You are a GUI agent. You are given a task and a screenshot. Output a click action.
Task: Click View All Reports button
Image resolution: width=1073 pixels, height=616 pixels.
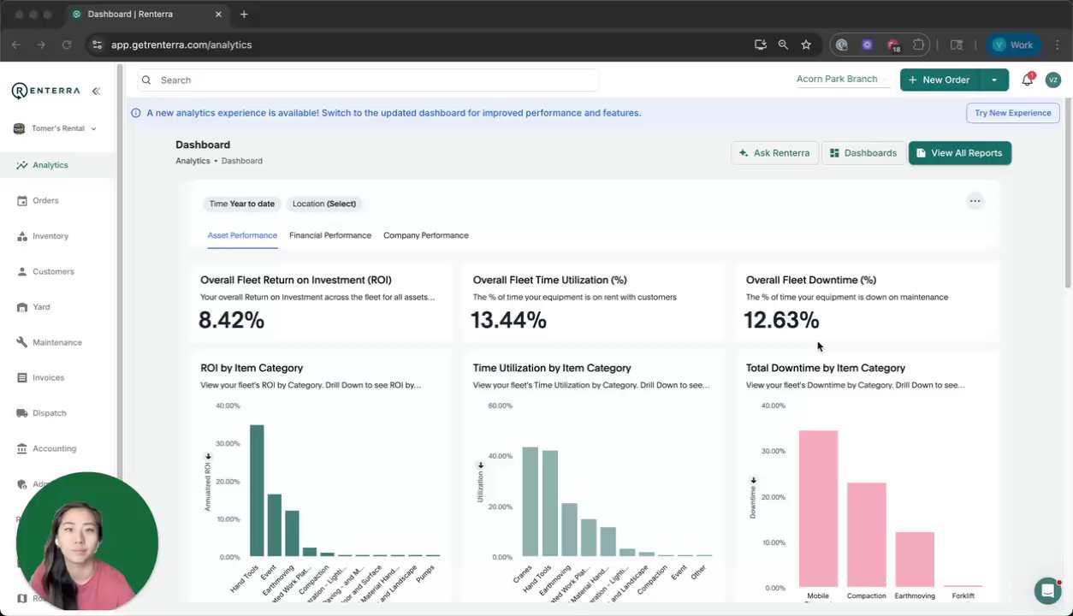click(x=960, y=153)
